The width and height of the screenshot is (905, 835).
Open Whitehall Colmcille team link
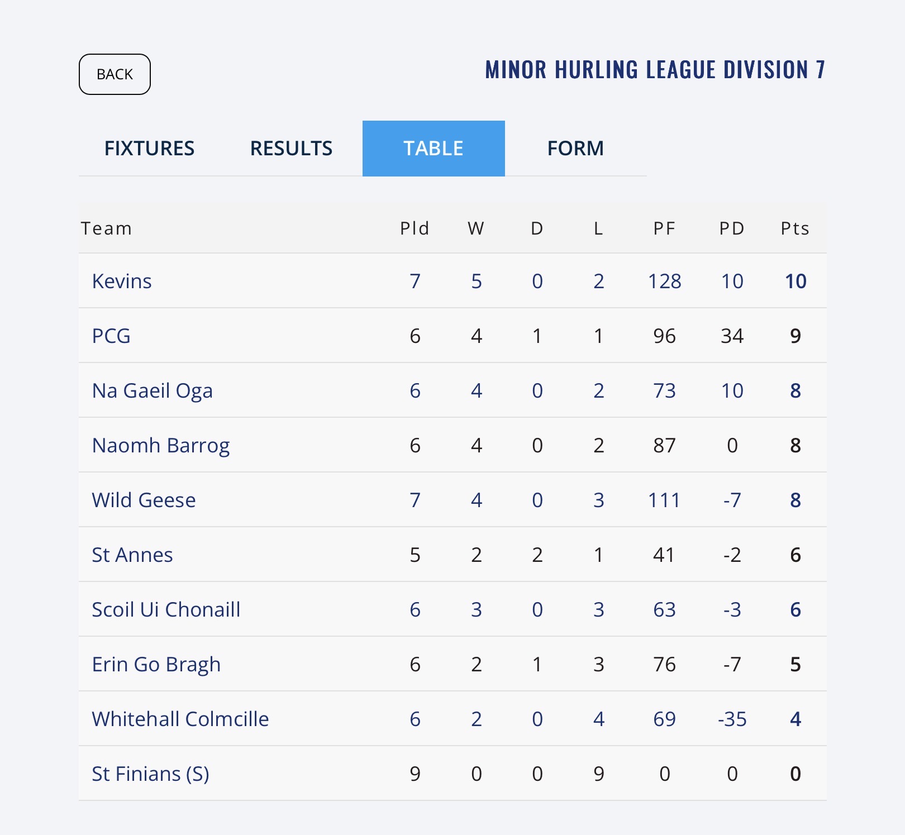point(180,719)
